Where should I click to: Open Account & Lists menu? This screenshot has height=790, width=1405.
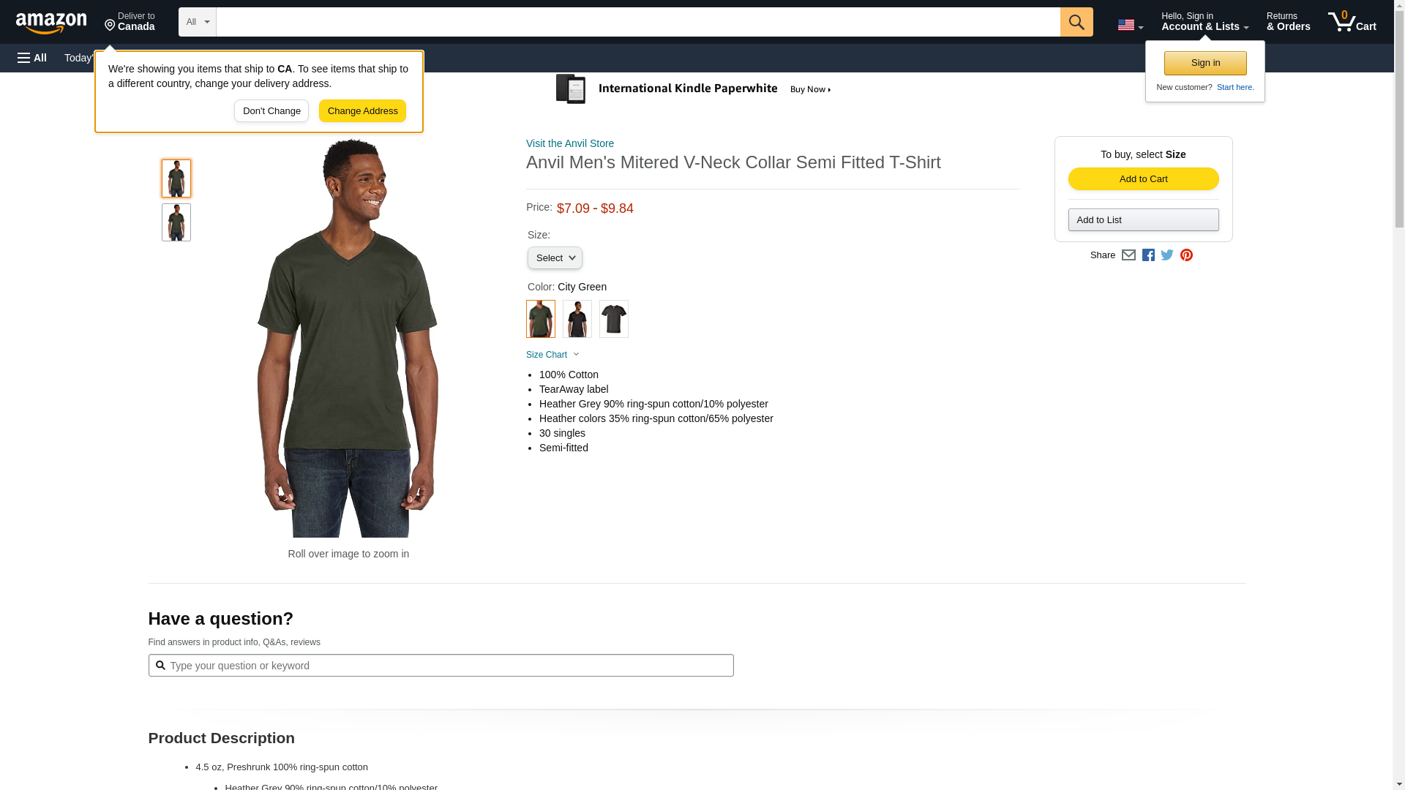(x=1204, y=22)
